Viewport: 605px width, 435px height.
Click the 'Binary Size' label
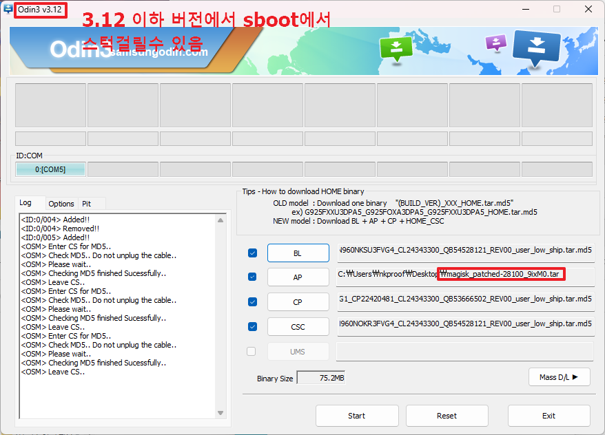tap(275, 379)
